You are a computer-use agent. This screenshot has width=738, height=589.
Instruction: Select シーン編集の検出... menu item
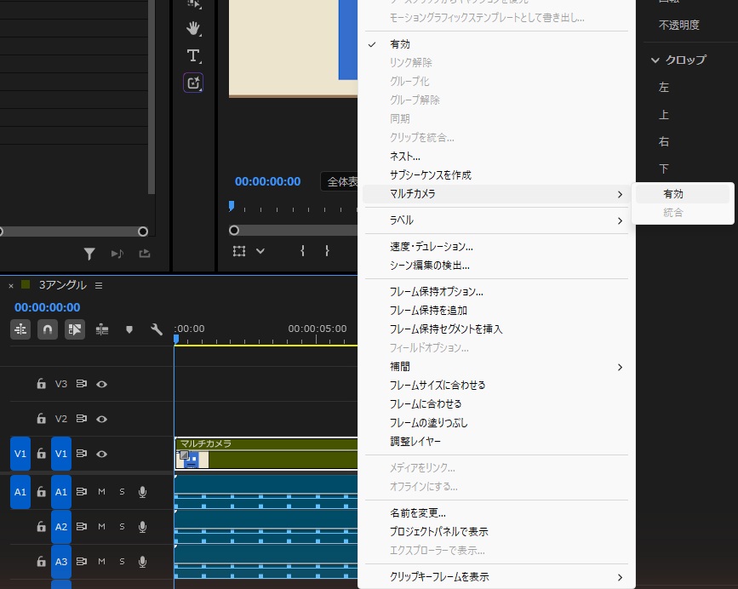pos(495,266)
